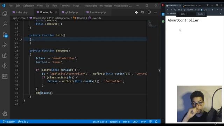Reload the page in Opera browser

click(175, 10)
